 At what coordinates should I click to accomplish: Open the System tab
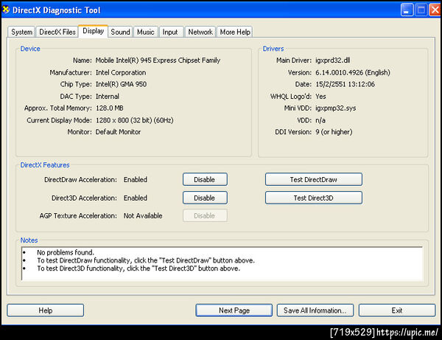[x=21, y=32]
